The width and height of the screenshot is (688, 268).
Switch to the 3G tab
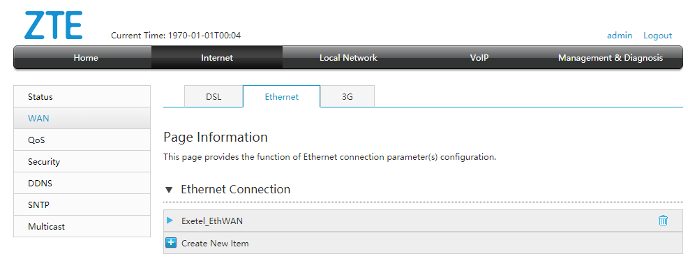click(x=347, y=97)
